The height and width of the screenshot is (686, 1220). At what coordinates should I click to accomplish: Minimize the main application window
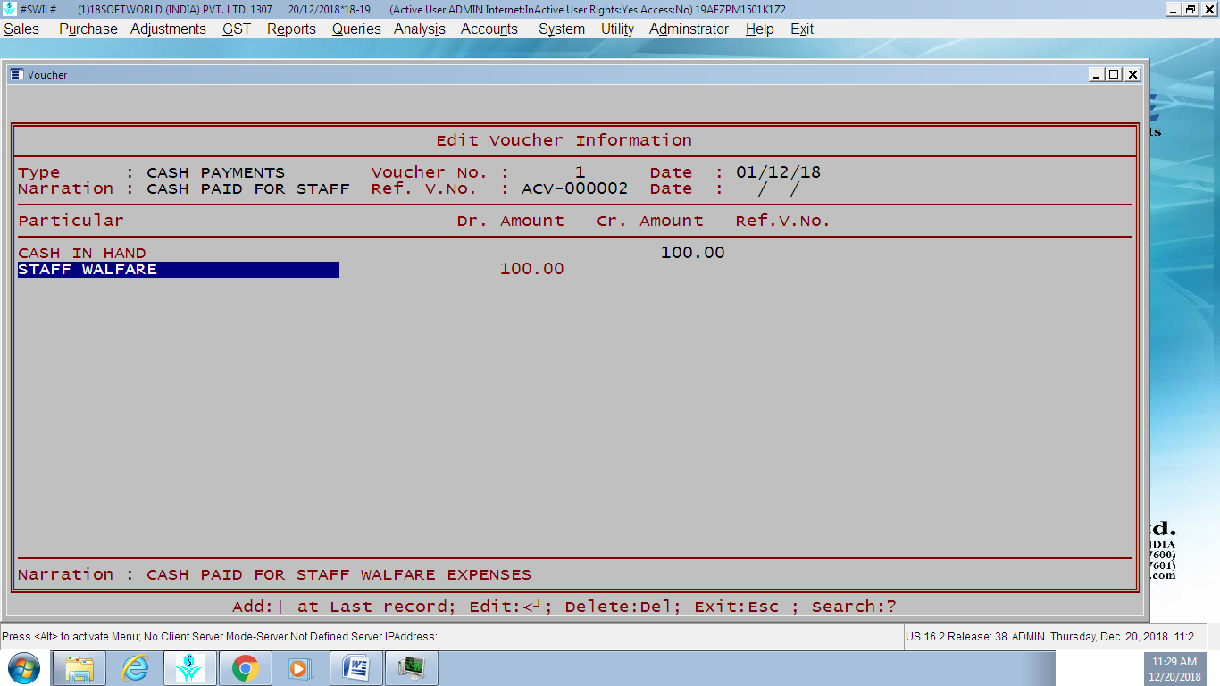point(1174,9)
